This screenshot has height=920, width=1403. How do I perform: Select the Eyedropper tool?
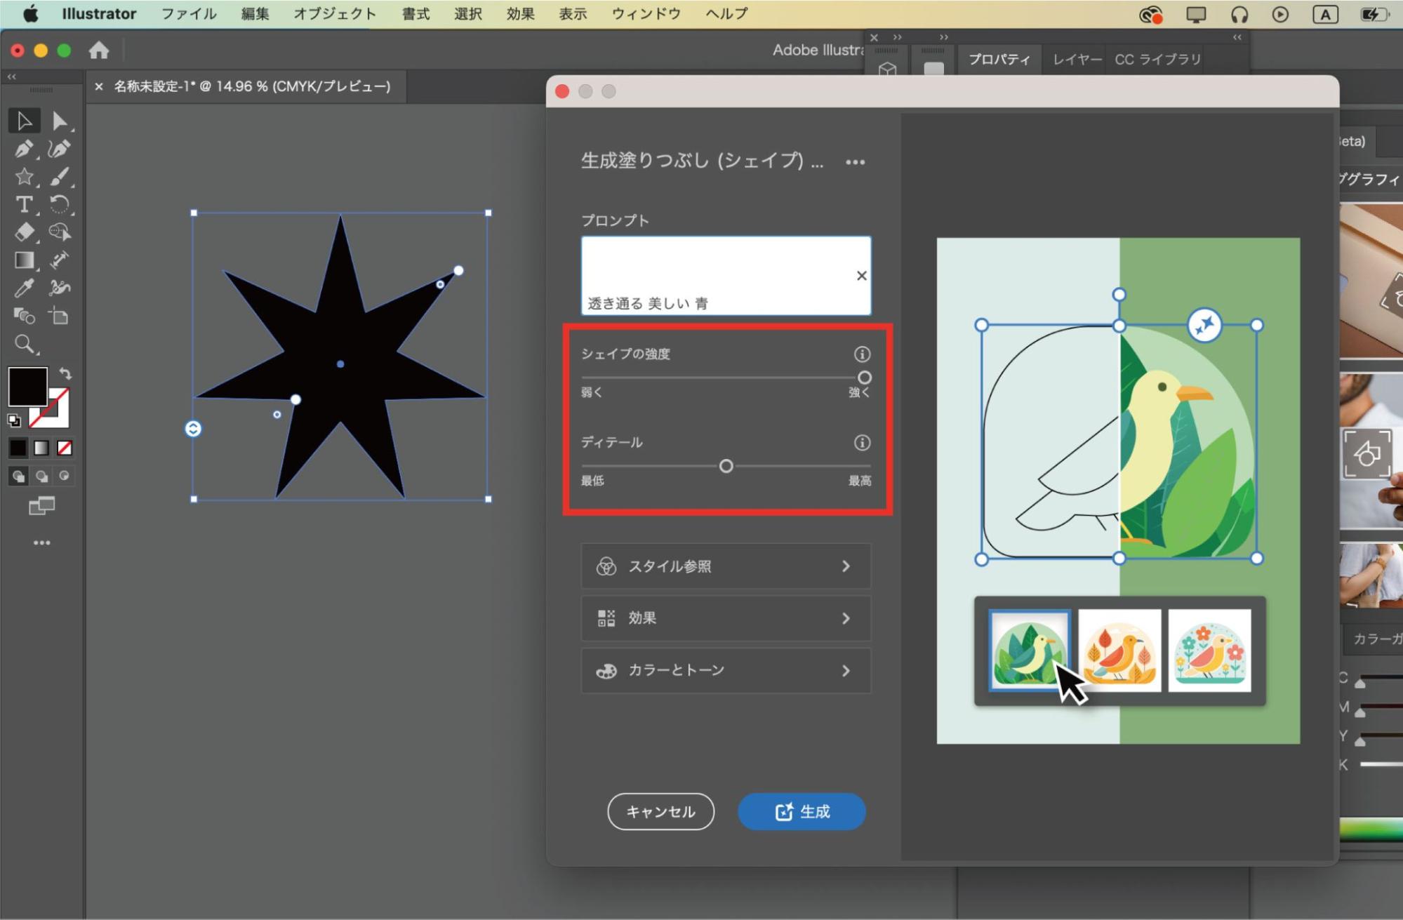[23, 288]
